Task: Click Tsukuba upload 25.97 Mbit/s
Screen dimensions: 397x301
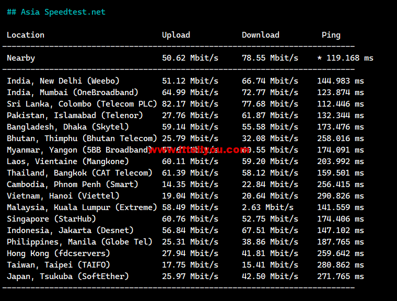Action: [x=190, y=276]
